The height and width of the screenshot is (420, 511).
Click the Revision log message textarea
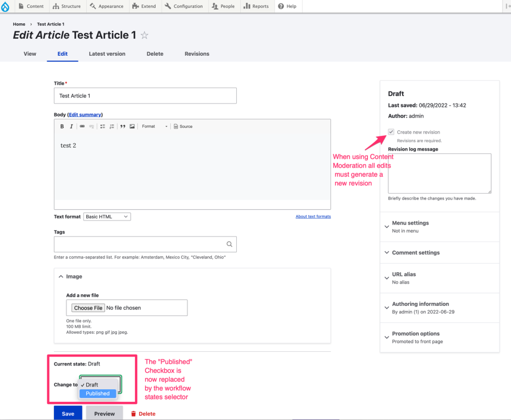pyautogui.click(x=439, y=173)
